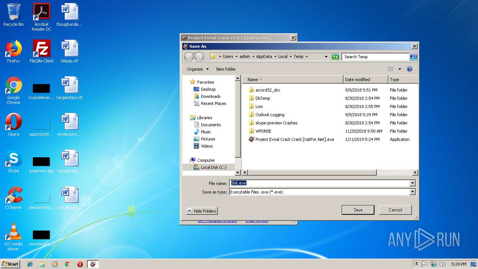This screenshot has width=478, height=269.
Task: Select Project Evrial Crack Crack [XakFor.Net].exe file
Action: coord(291,139)
